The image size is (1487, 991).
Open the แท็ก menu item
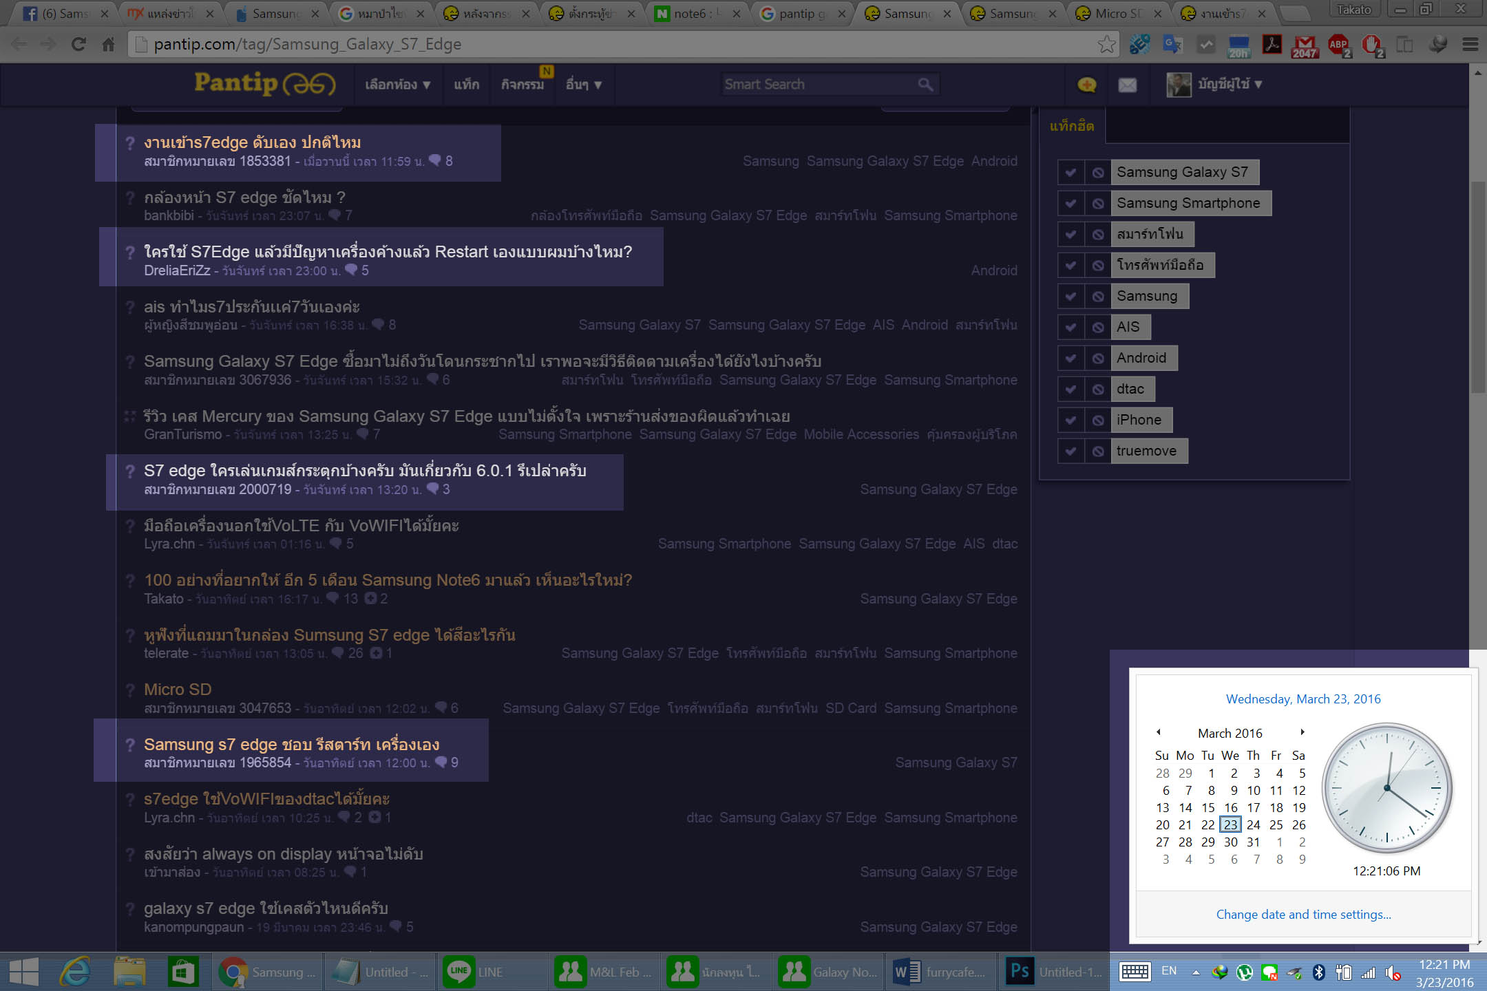[466, 85]
